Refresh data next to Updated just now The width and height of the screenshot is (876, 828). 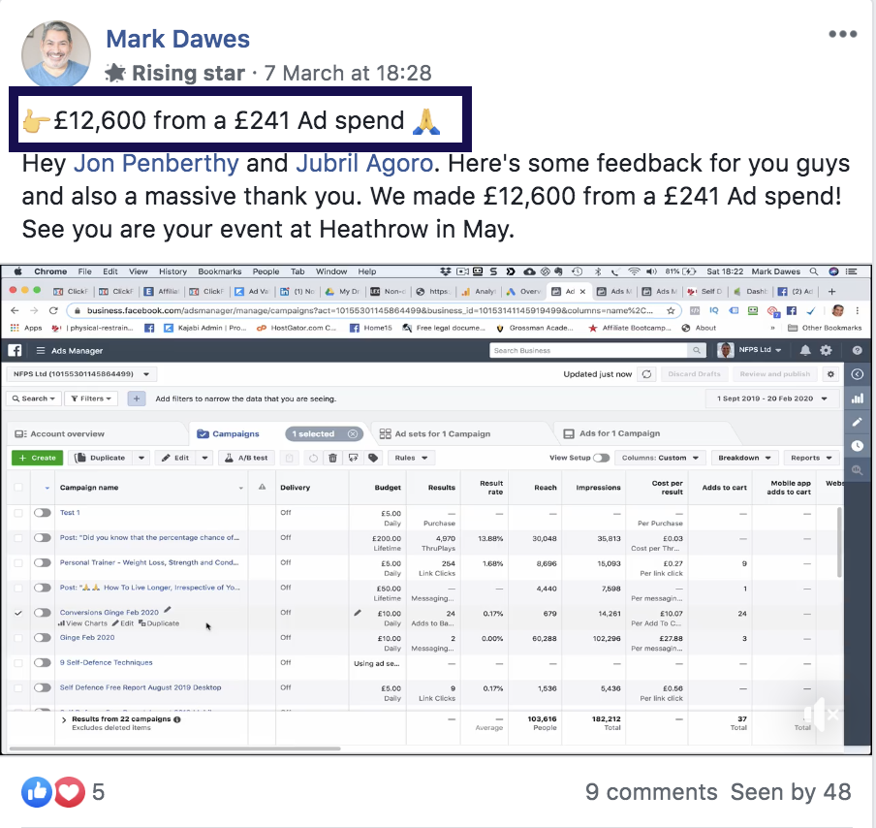(x=647, y=374)
